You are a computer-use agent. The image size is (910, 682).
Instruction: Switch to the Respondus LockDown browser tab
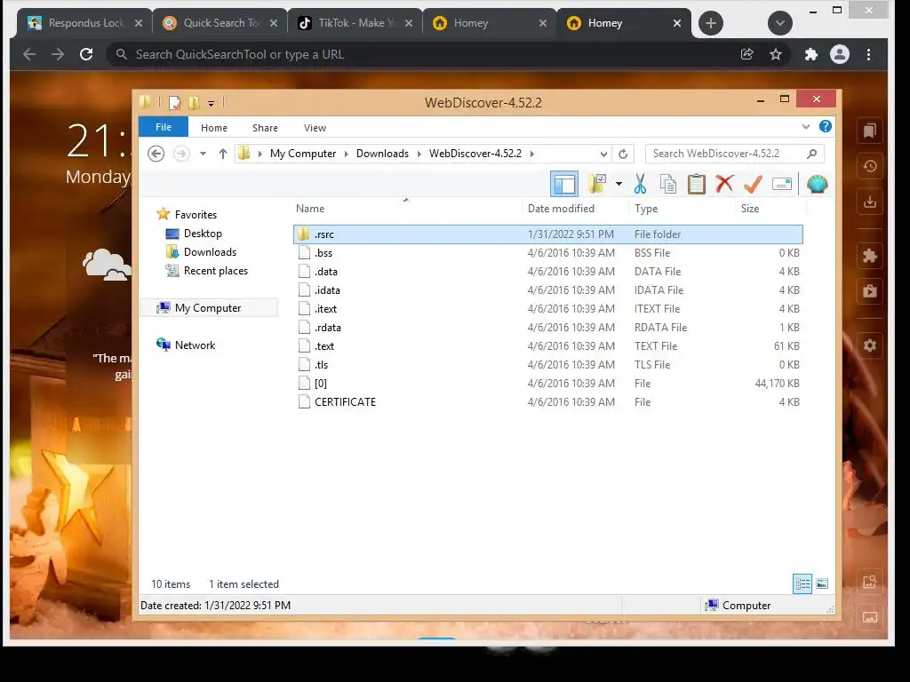(x=85, y=23)
